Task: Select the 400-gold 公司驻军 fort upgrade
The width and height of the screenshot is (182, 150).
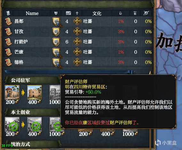Action: (35, 92)
